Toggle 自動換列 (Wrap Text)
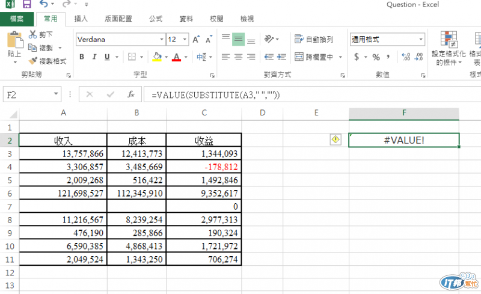481x294 pixels. click(314, 39)
